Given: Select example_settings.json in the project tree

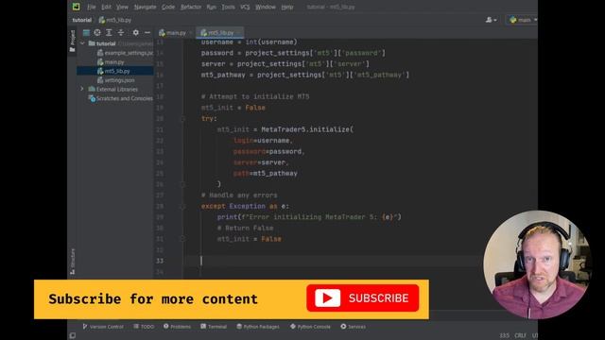Looking at the screenshot, I should tap(125, 53).
